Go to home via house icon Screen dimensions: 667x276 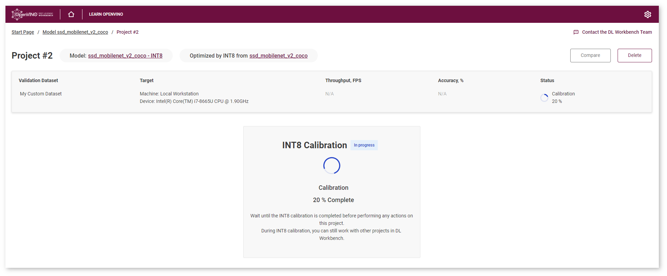[71, 14]
